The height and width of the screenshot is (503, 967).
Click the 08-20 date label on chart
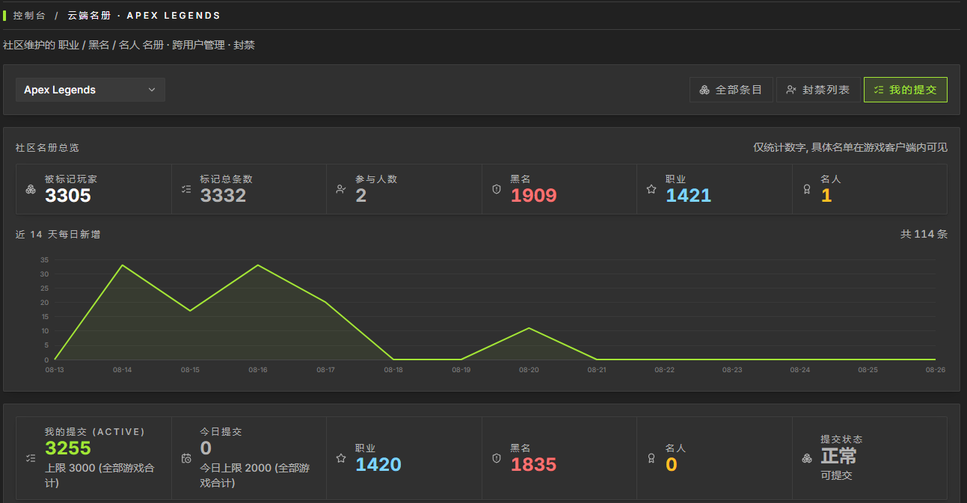(x=529, y=370)
